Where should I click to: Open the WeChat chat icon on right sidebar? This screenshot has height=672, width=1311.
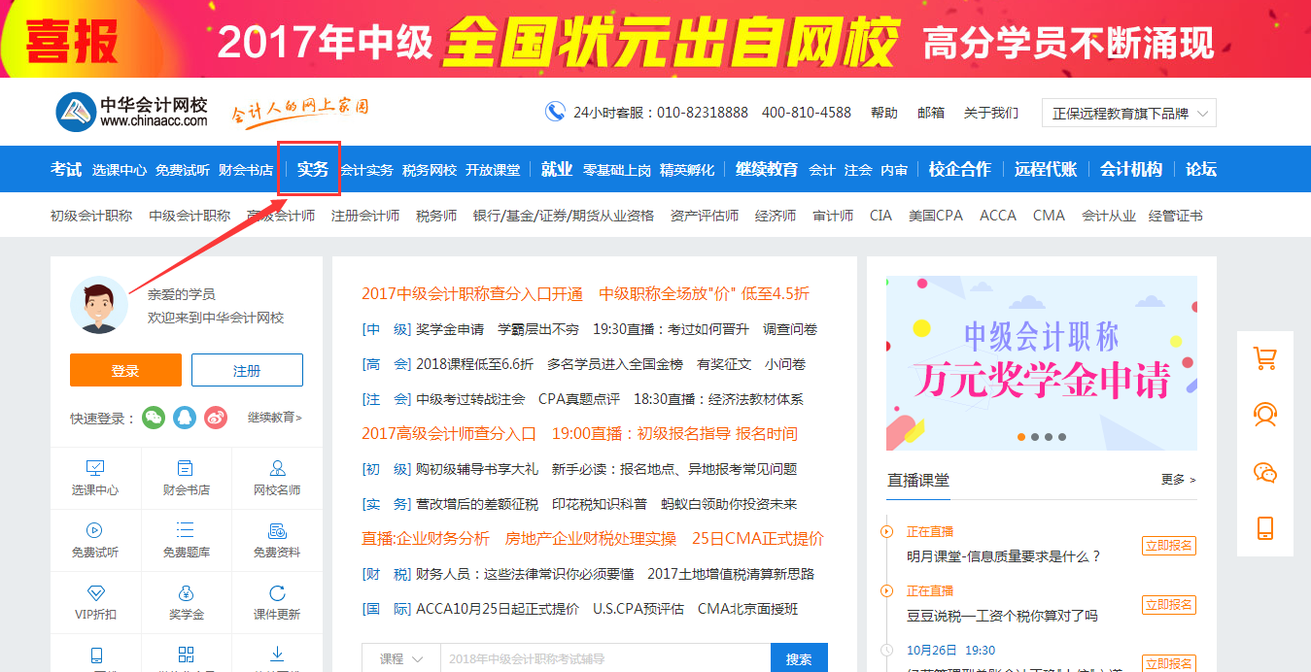tap(1264, 472)
